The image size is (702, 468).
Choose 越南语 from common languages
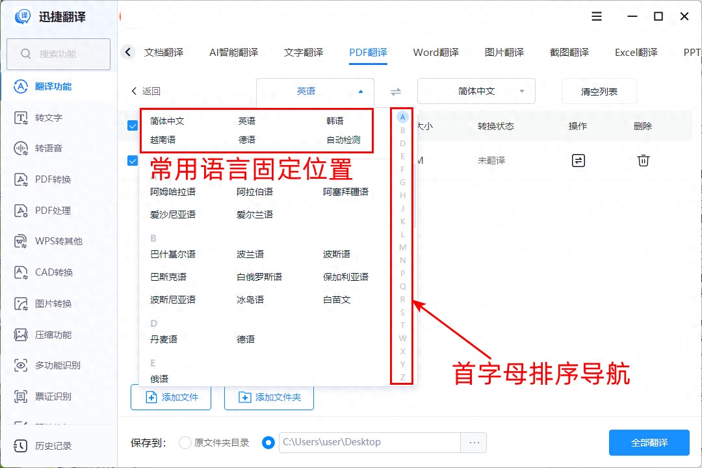(163, 140)
